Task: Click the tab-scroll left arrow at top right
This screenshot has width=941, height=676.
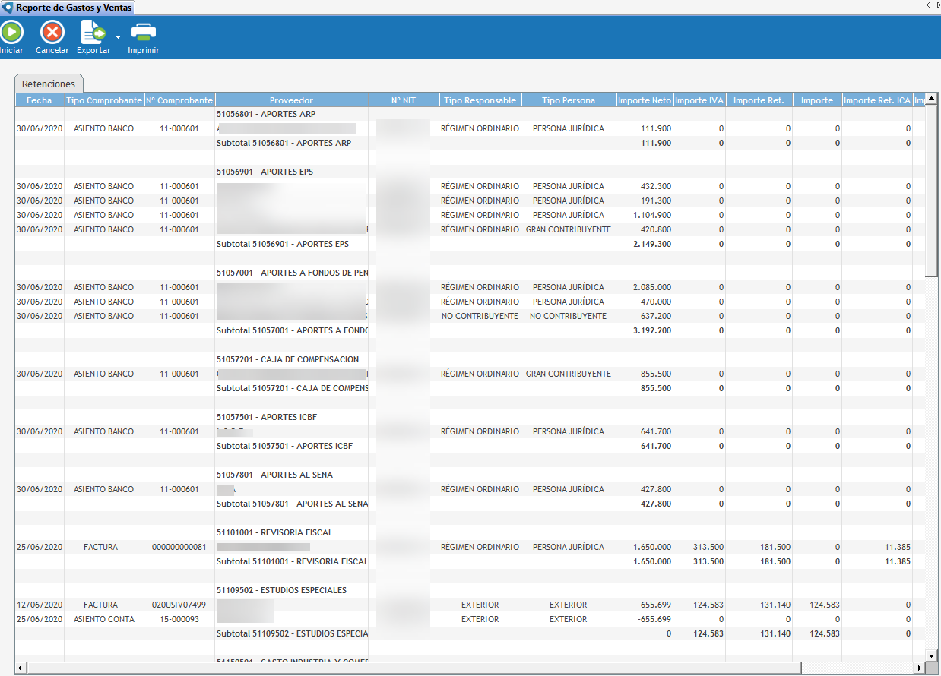Action: (928, 5)
